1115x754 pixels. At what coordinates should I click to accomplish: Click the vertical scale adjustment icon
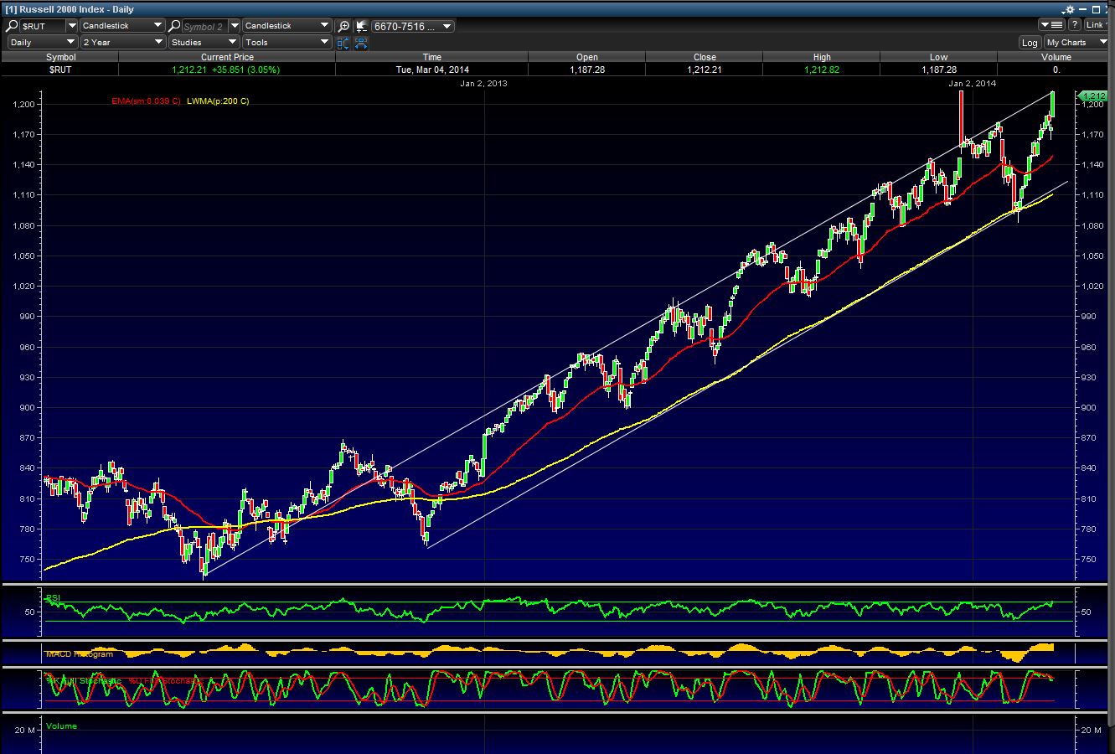click(x=343, y=42)
